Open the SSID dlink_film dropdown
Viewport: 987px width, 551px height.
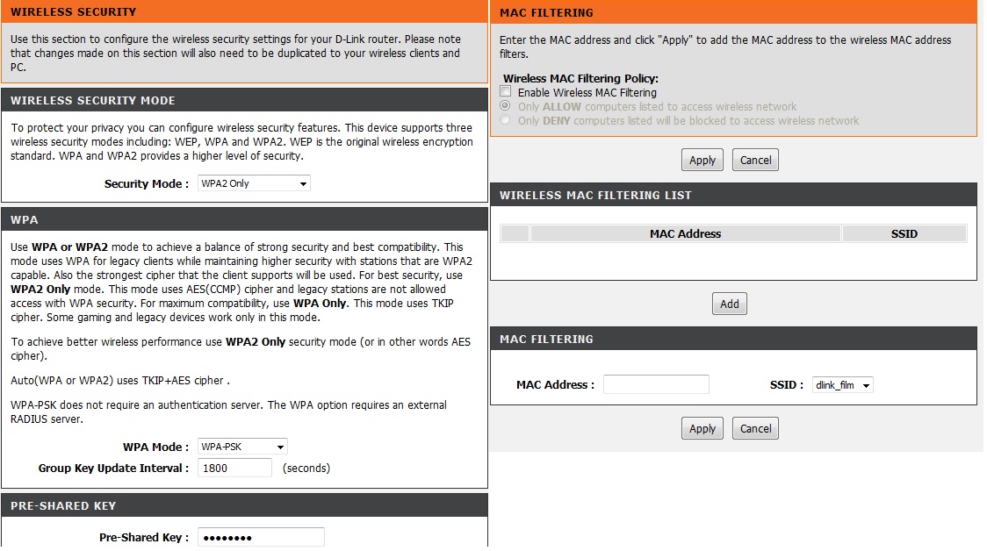coord(843,385)
